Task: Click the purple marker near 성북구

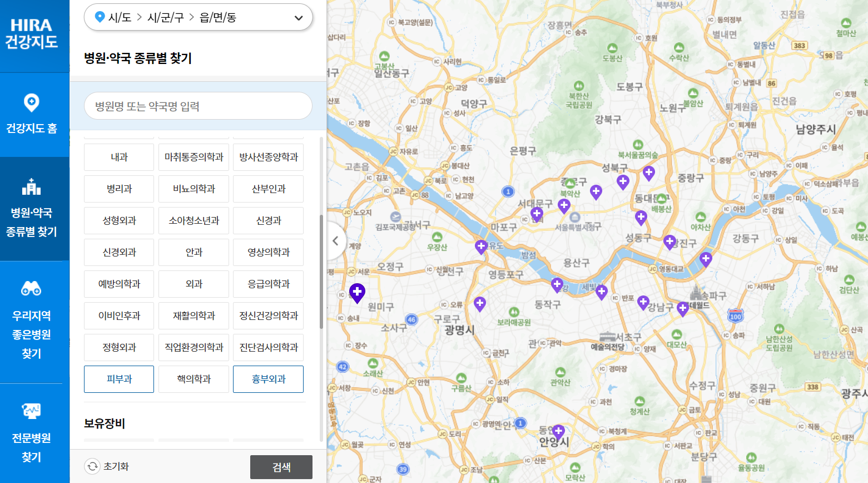Action: click(623, 181)
